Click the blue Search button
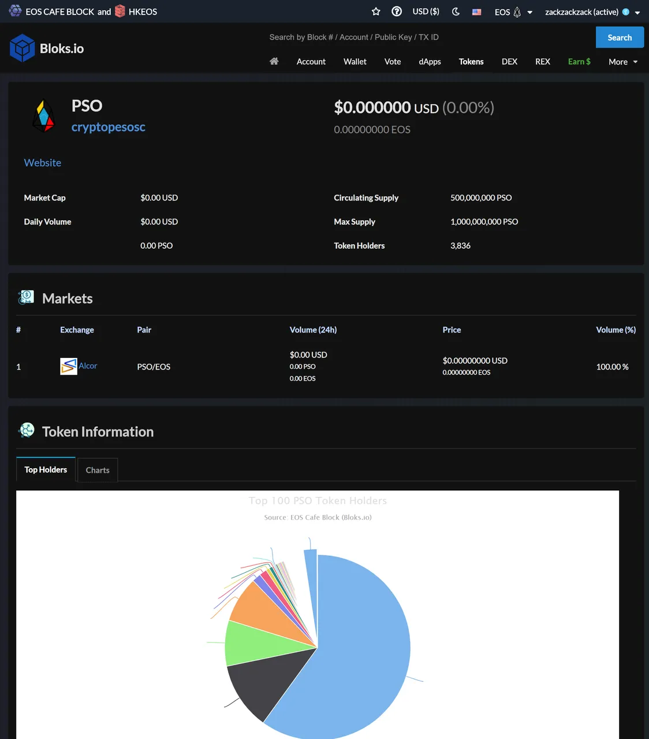Screen dimensions: 649x739 (620, 38)
